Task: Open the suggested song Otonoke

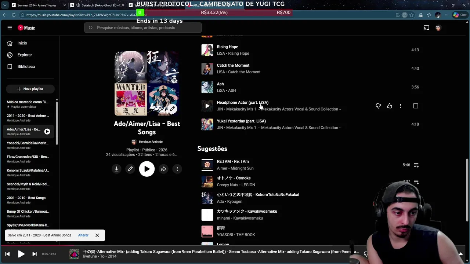Action: click(234, 178)
